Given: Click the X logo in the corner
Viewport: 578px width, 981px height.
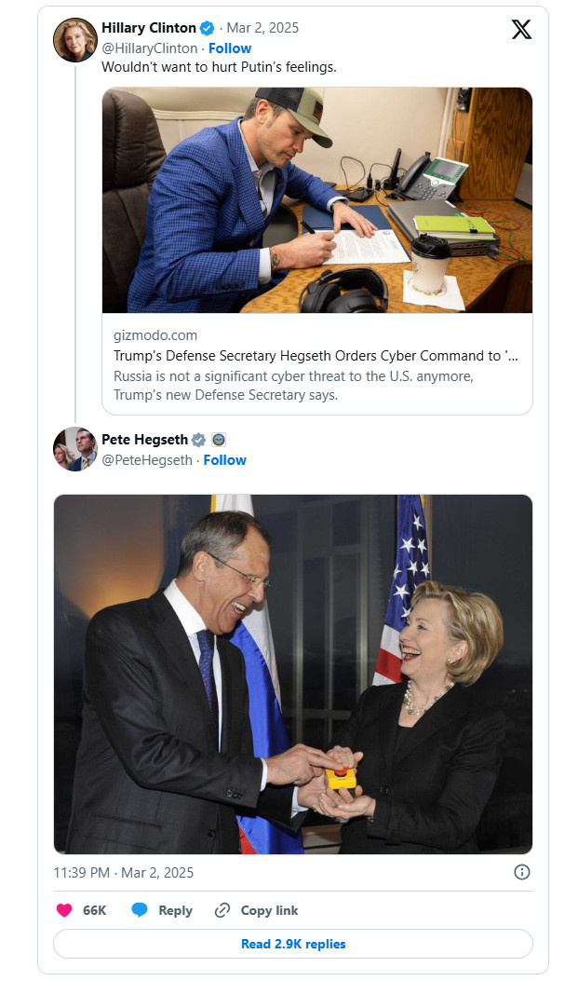Looking at the screenshot, I should pyautogui.click(x=521, y=29).
